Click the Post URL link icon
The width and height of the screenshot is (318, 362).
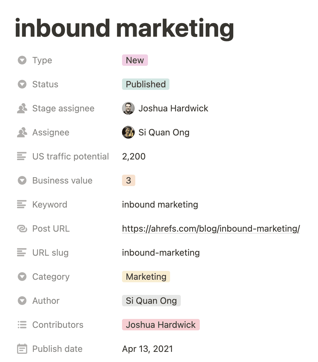point(21,228)
